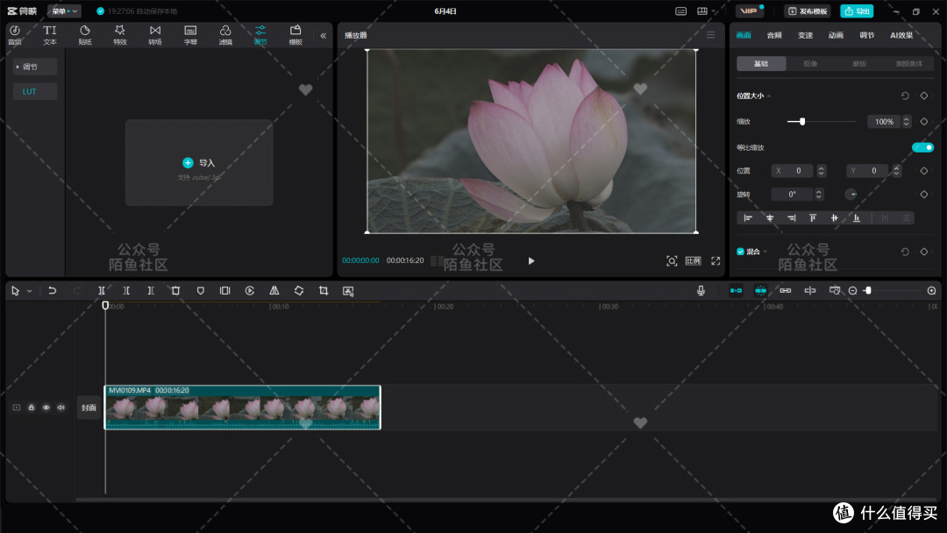Click the undo arrow in timeline toolbar
Screen dimensions: 947x533
tap(53, 290)
